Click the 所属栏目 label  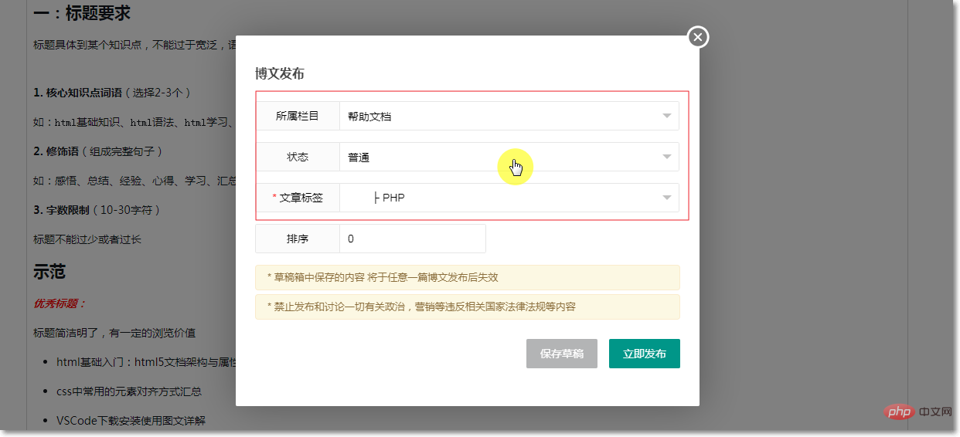point(298,117)
